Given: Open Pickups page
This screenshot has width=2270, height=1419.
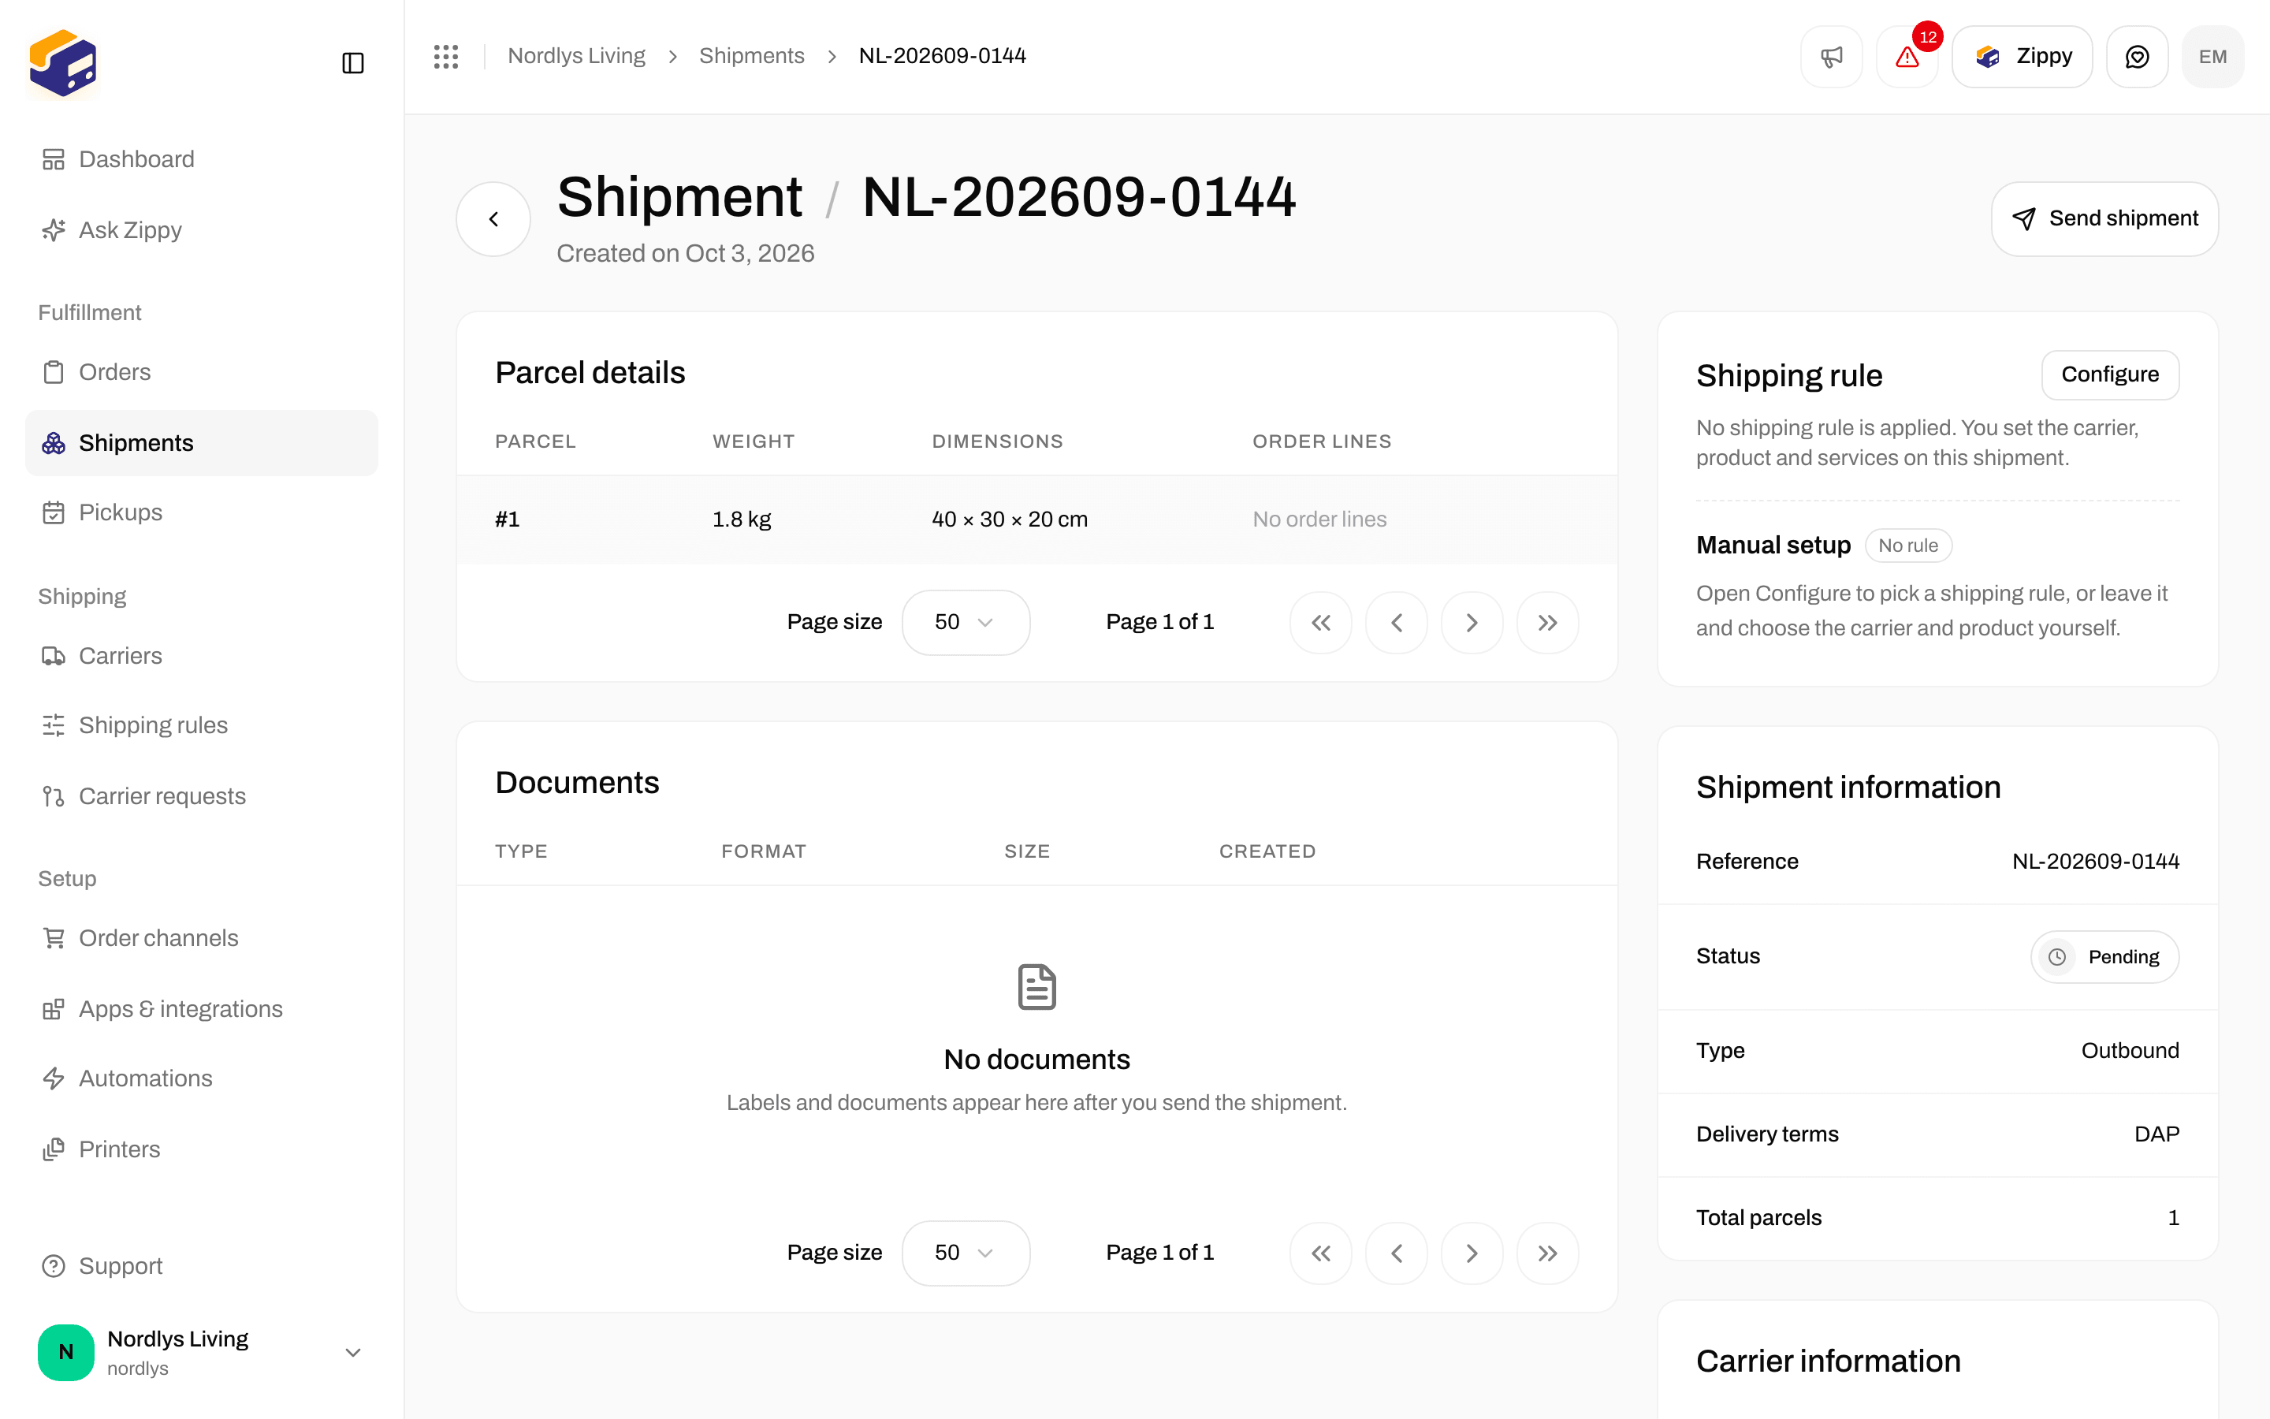Looking at the screenshot, I should pos(202,512).
